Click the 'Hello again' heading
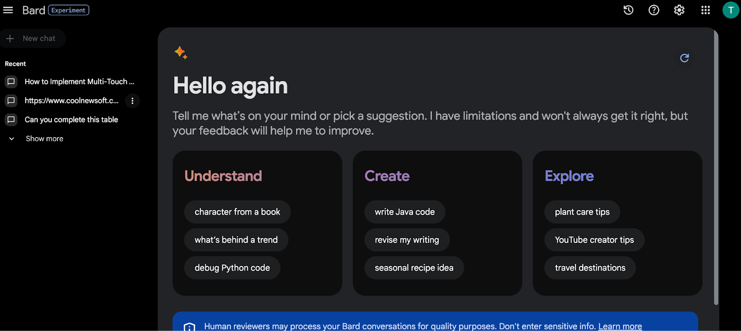 pos(230,86)
